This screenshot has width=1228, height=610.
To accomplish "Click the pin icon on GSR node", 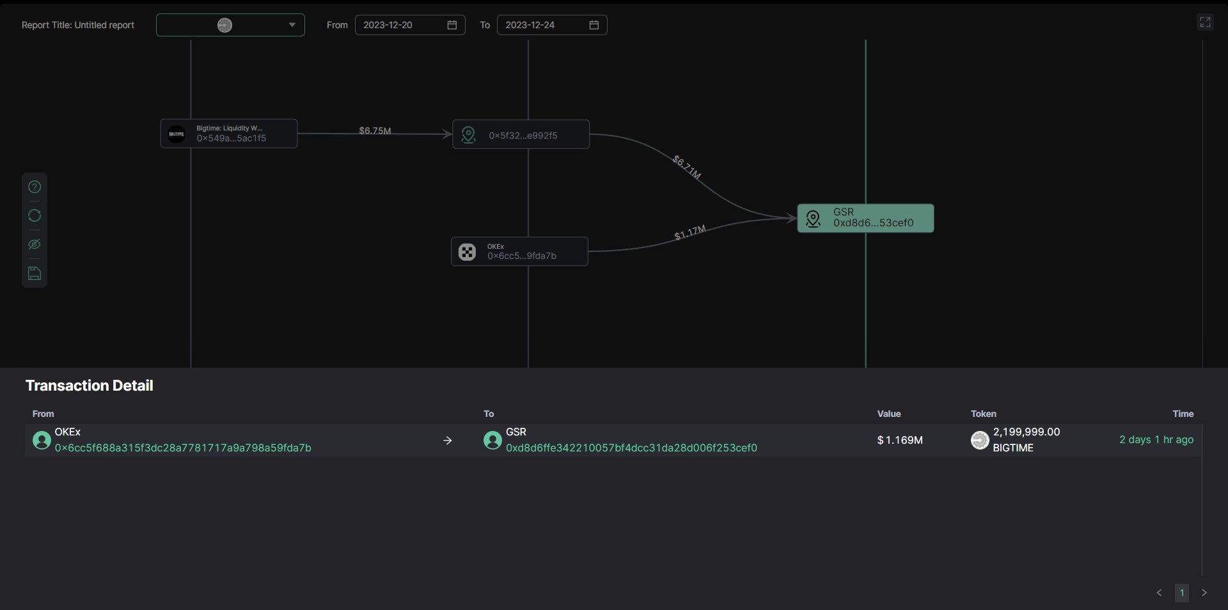I will (x=813, y=219).
